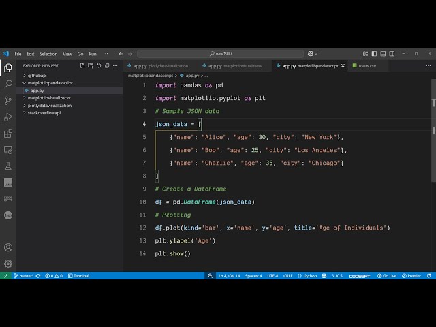Change indentation via Spaces: 4
The height and width of the screenshot is (327, 436).
pos(253,276)
